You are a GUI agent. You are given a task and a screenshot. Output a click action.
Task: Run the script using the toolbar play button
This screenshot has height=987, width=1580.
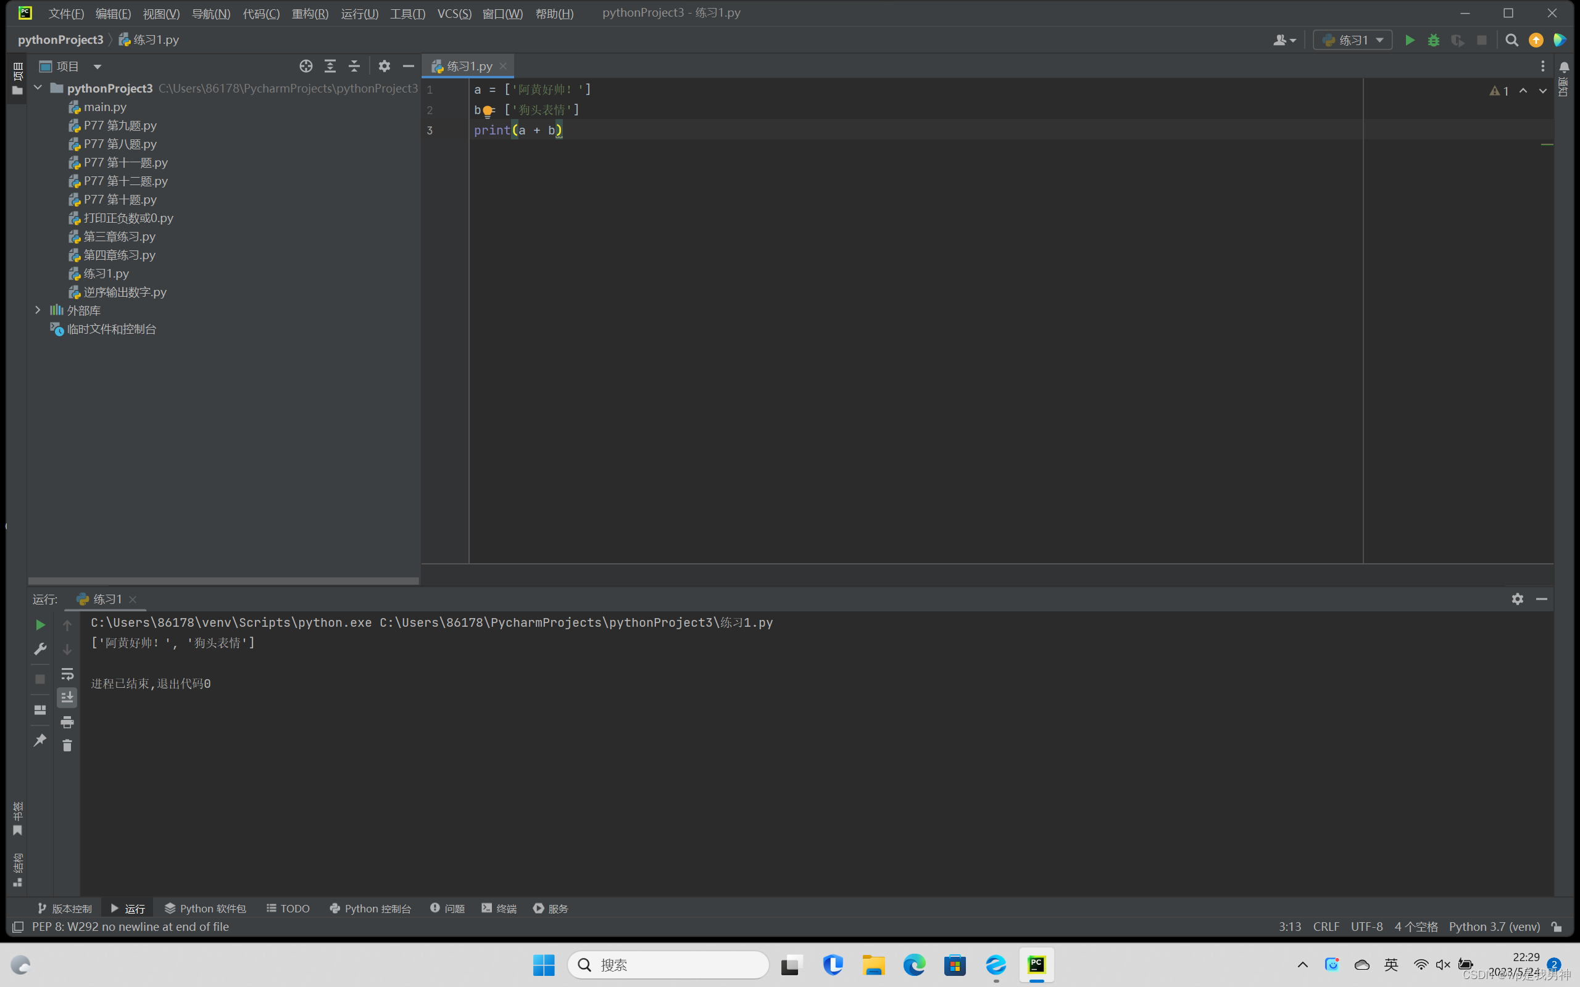tap(1410, 40)
